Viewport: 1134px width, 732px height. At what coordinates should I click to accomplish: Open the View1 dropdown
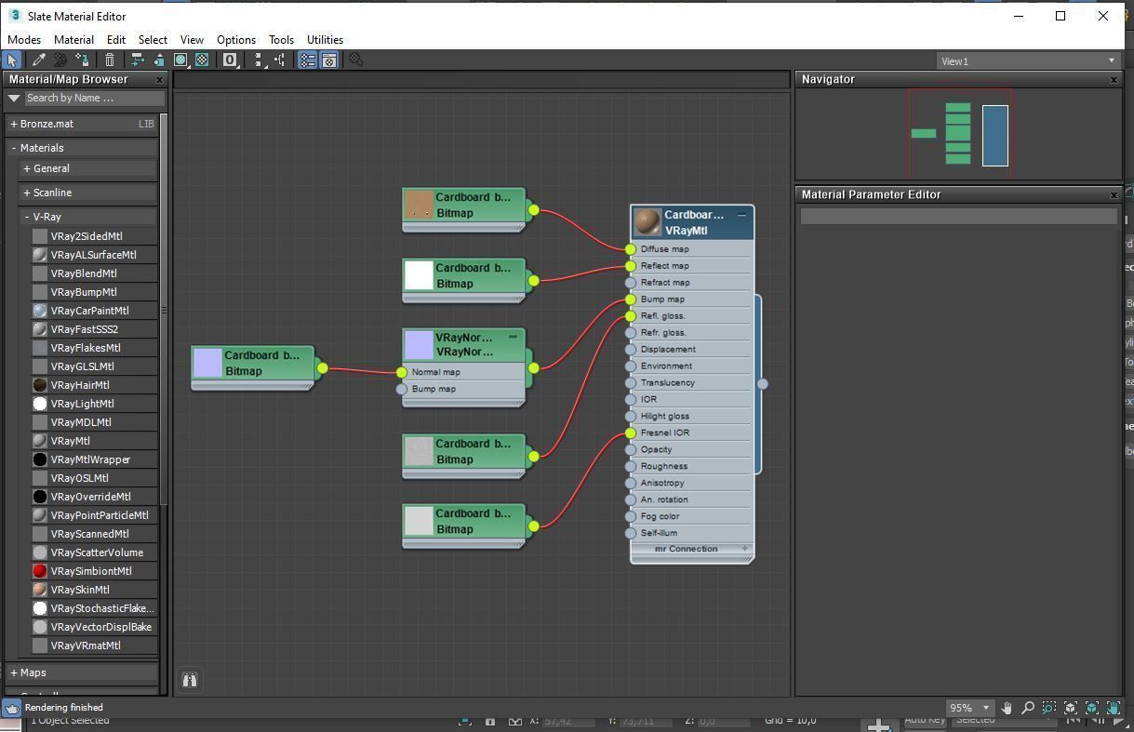coord(1028,60)
